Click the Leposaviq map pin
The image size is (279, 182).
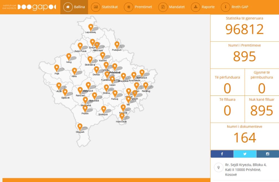point(91,27)
